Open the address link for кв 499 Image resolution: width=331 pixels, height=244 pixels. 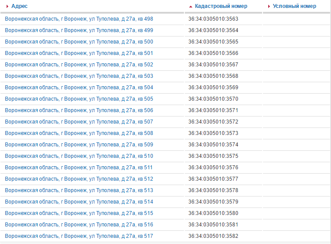tap(79, 30)
